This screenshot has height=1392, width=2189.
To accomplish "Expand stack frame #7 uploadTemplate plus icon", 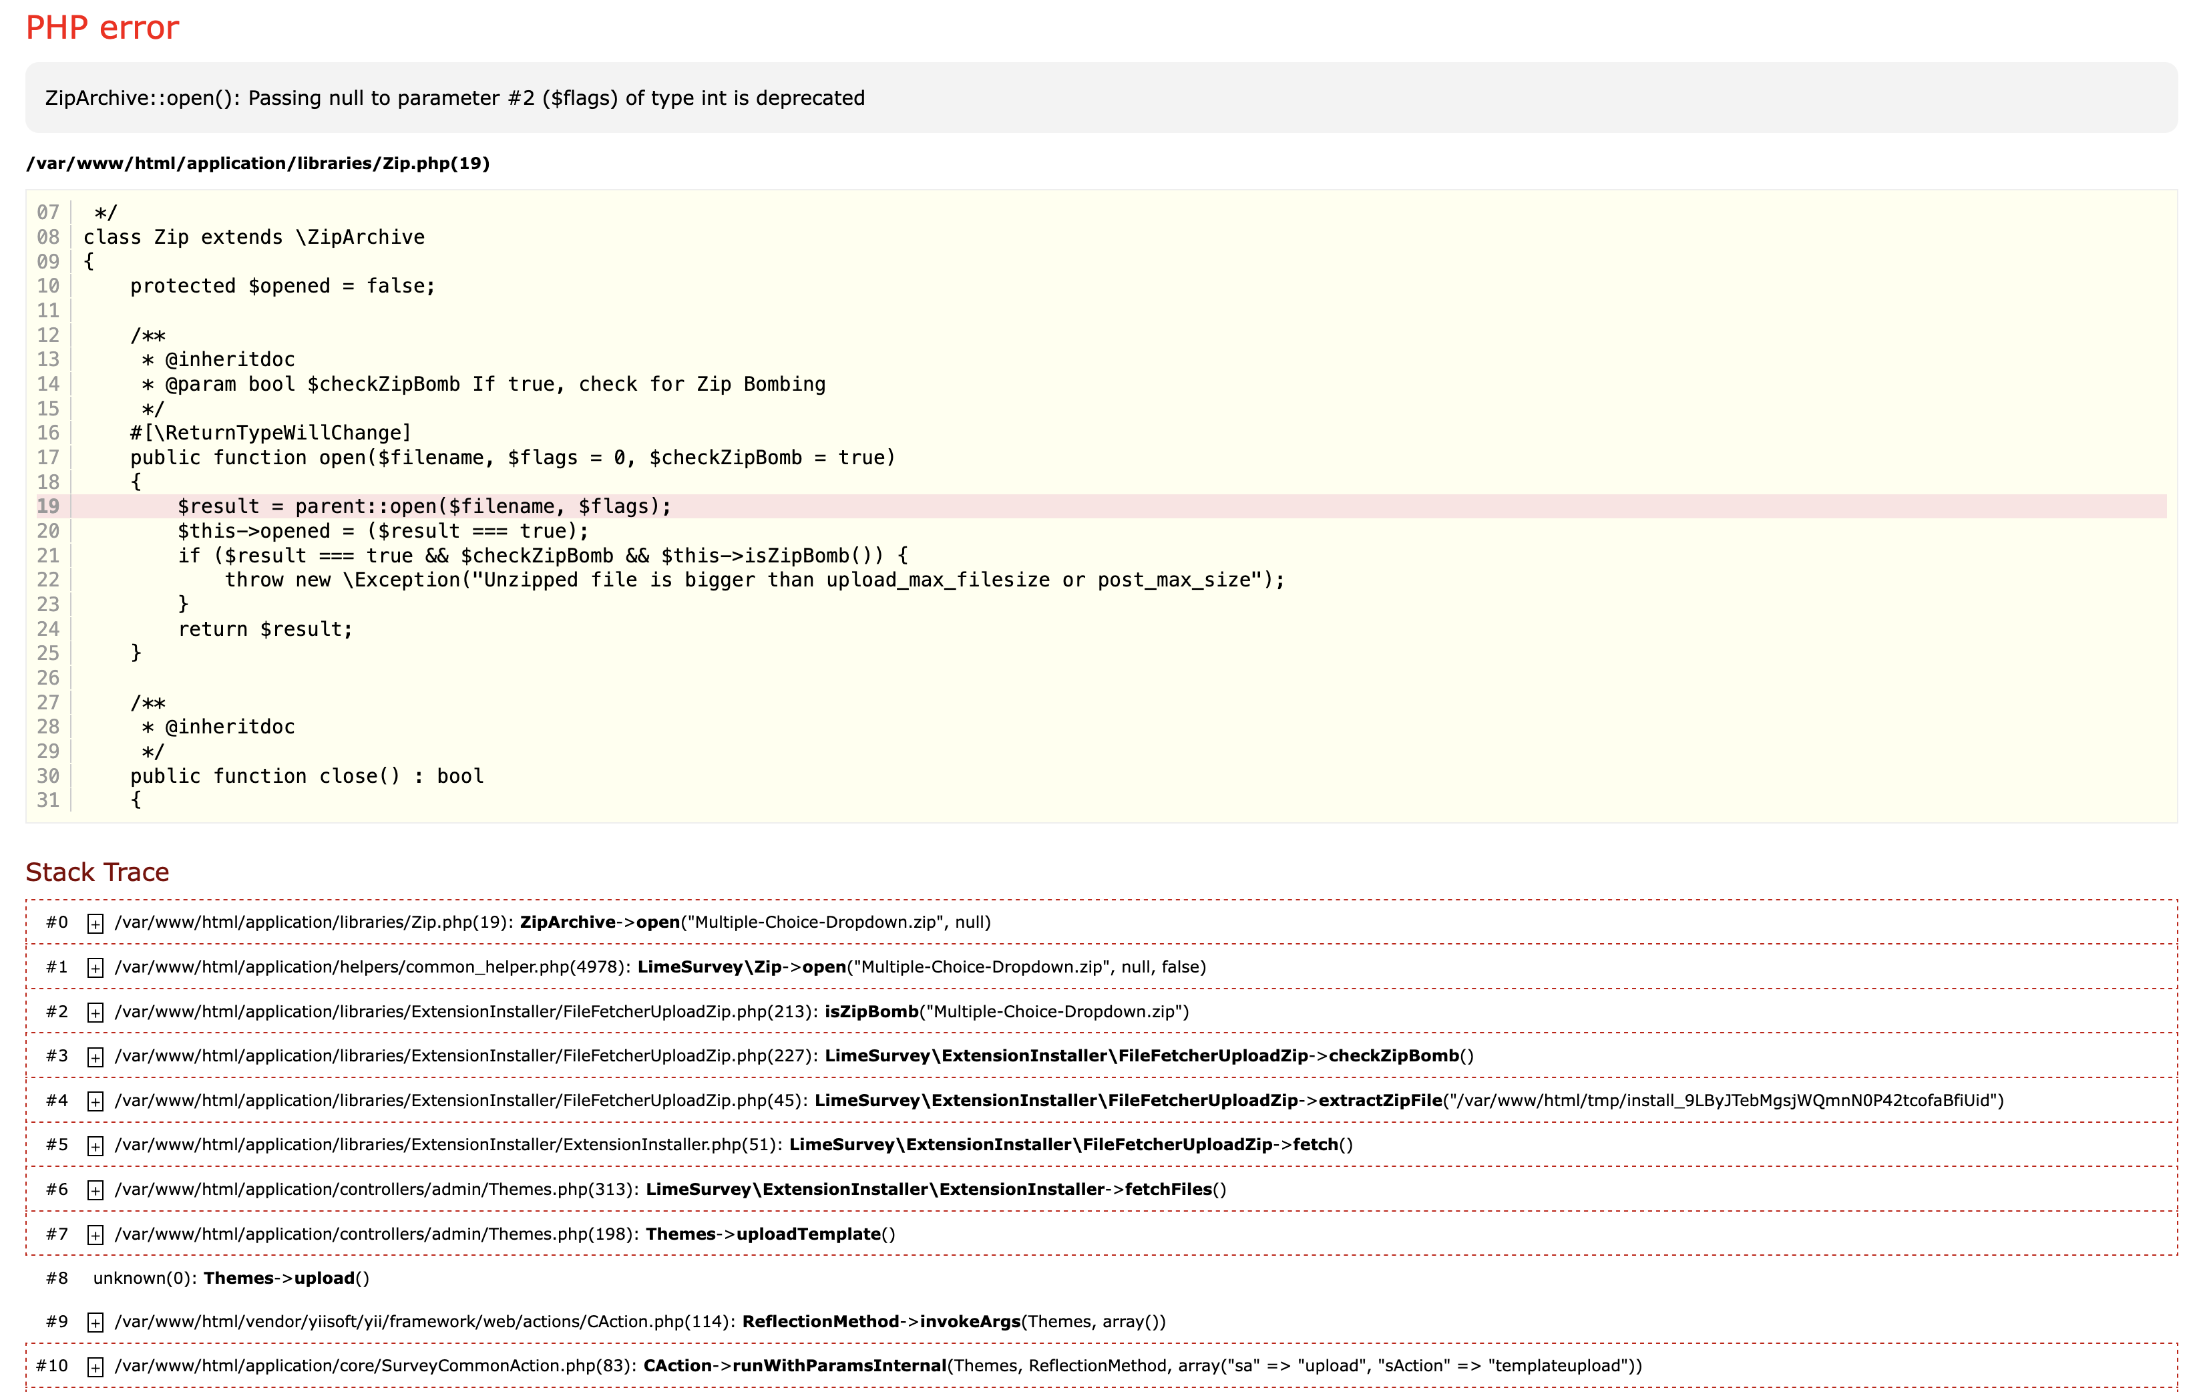I will click(95, 1235).
